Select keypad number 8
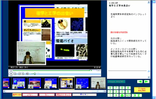 point(122,88)
